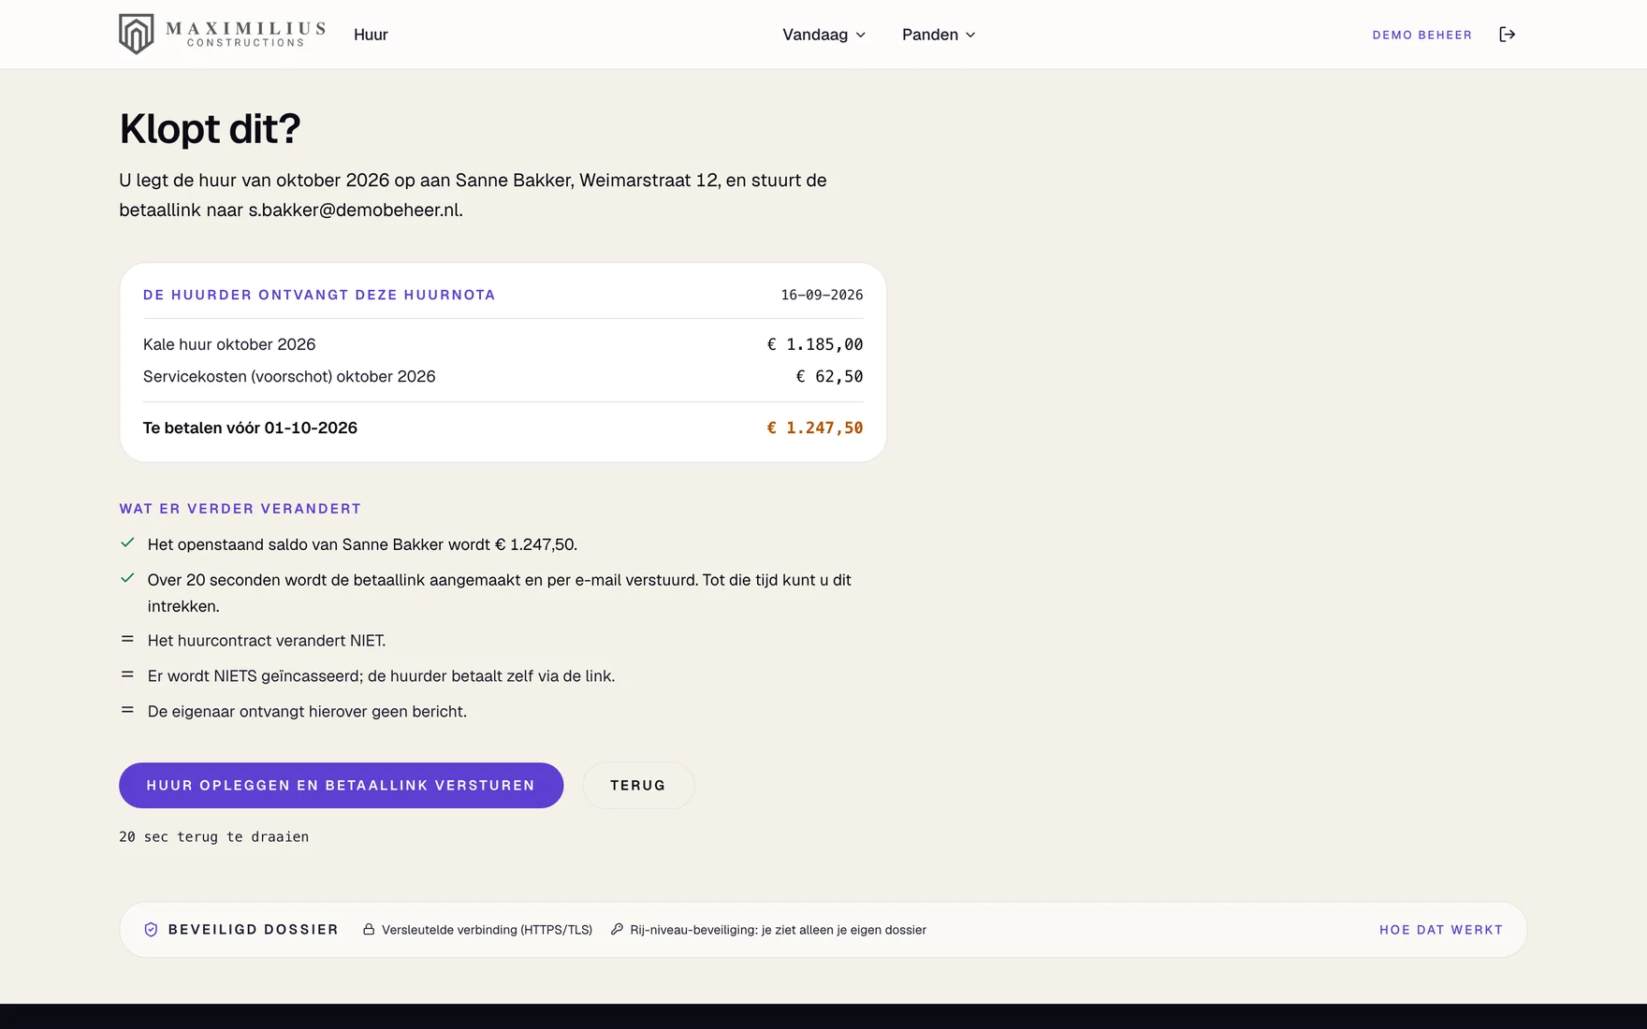Click the equals icon beside eigenaar ontvangt line
1647x1029 pixels.
coord(127,711)
